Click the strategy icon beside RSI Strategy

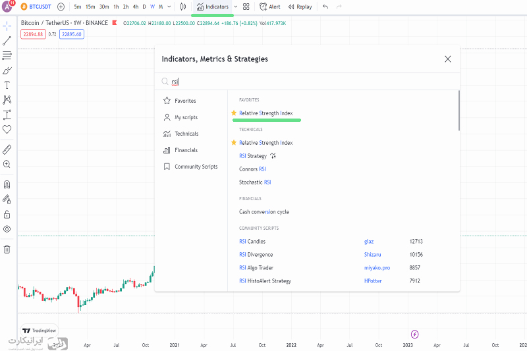click(273, 156)
